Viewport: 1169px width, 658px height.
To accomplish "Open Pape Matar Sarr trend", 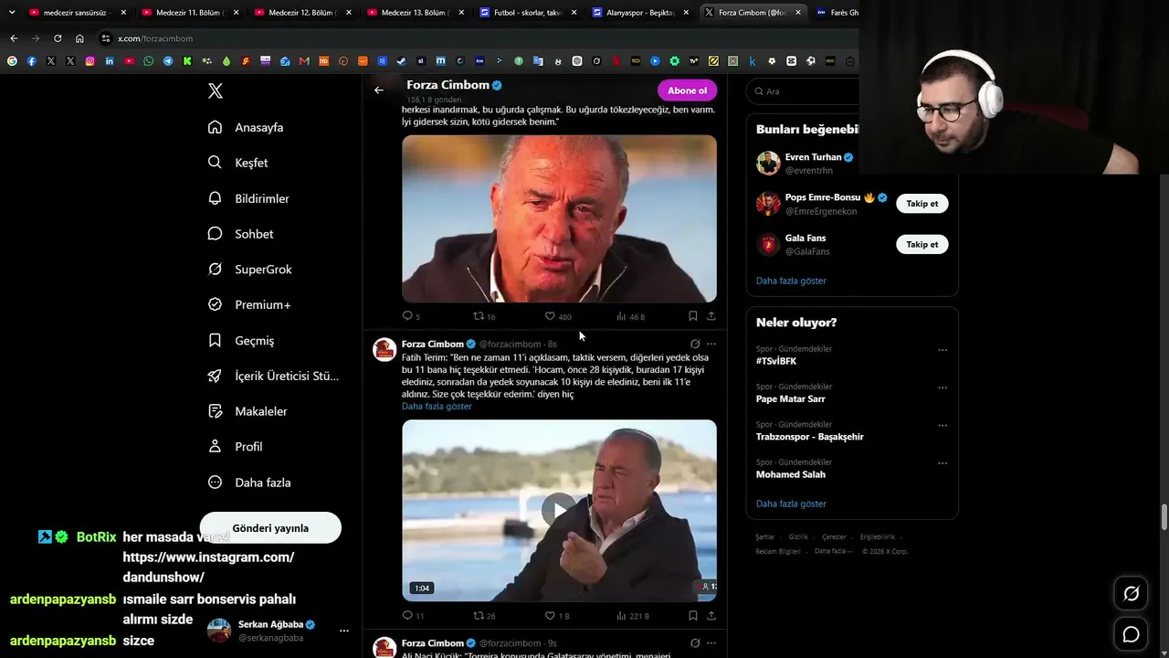I will [790, 399].
